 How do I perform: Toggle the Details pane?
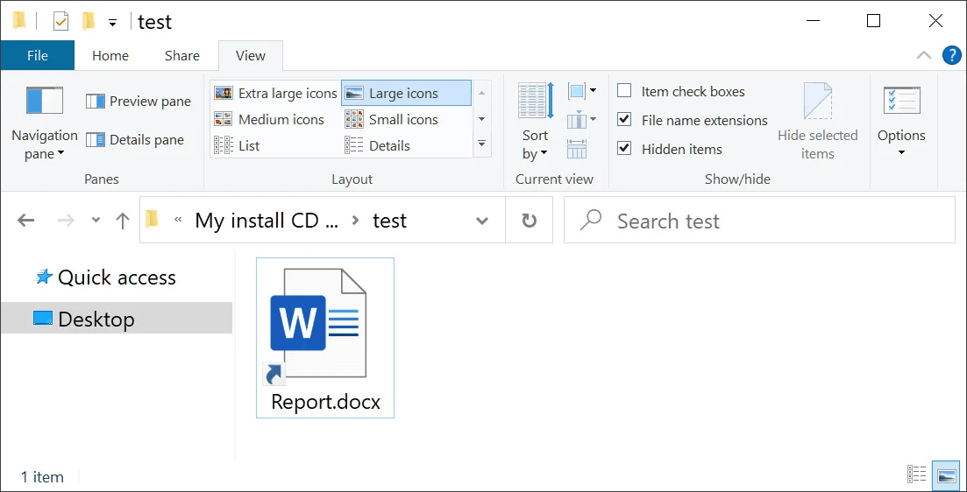point(135,140)
